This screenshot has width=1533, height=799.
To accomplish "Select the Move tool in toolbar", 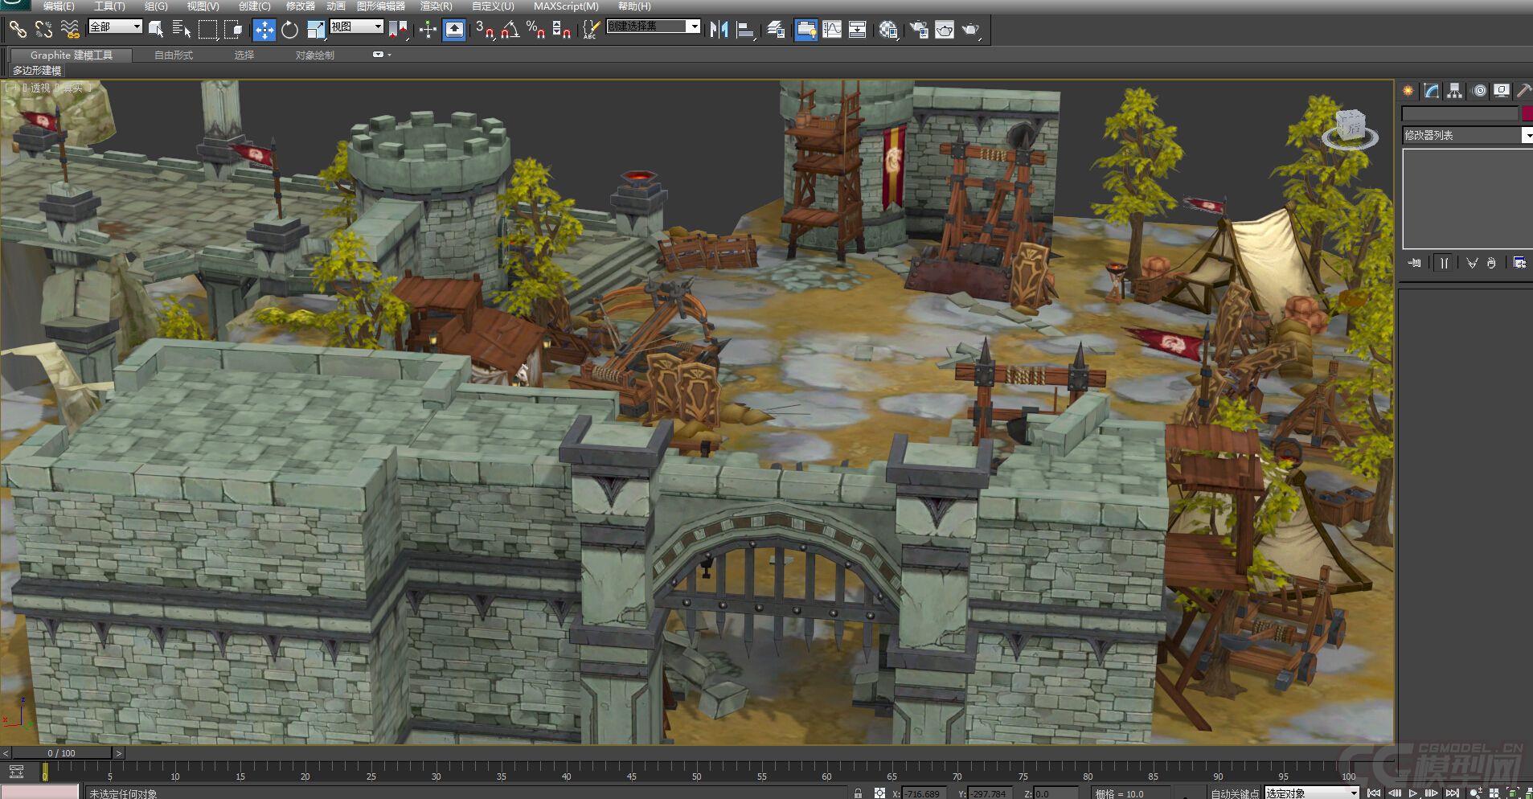I will point(264,30).
